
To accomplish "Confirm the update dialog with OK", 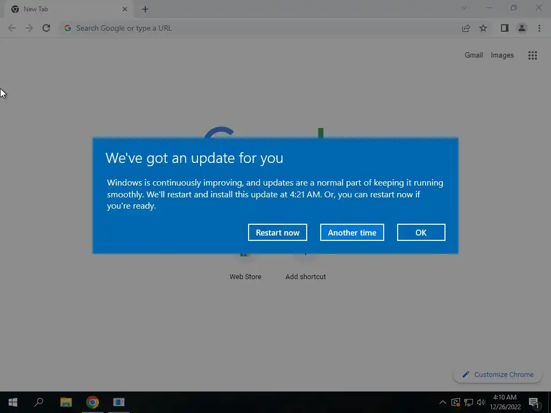I will [421, 232].
